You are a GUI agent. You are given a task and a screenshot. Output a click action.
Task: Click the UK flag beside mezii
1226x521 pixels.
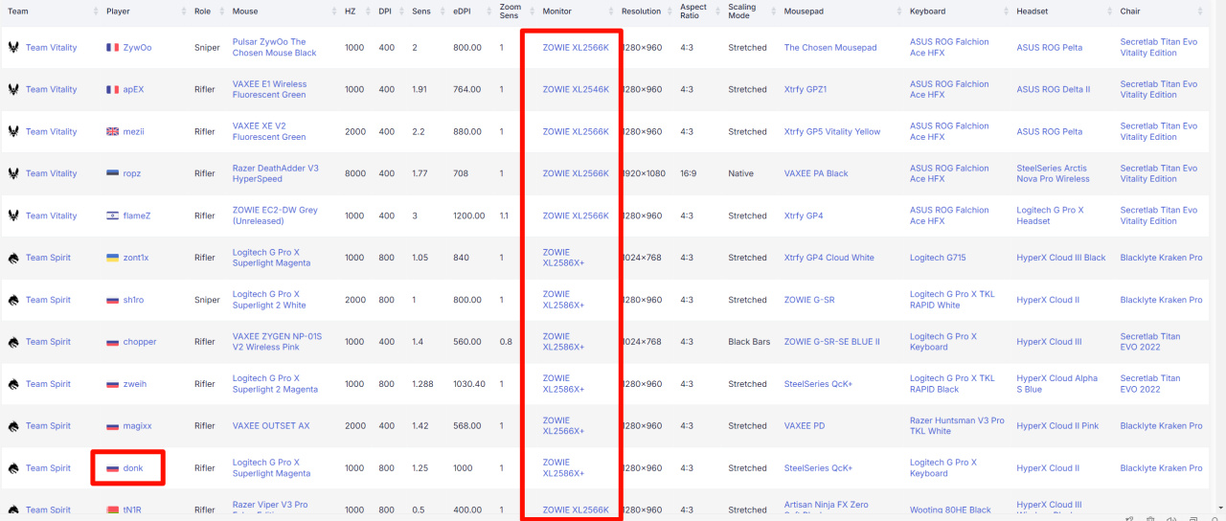tap(113, 131)
